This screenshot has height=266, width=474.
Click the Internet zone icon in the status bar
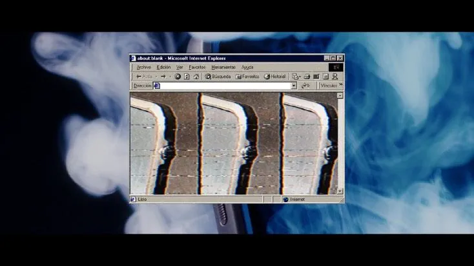(x=285, y=200)
